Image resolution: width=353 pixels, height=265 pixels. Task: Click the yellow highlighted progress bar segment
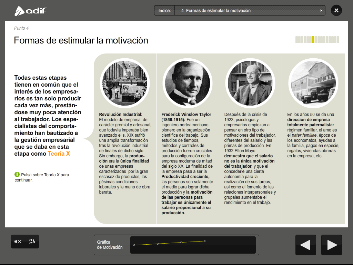[x=313, y=40]
